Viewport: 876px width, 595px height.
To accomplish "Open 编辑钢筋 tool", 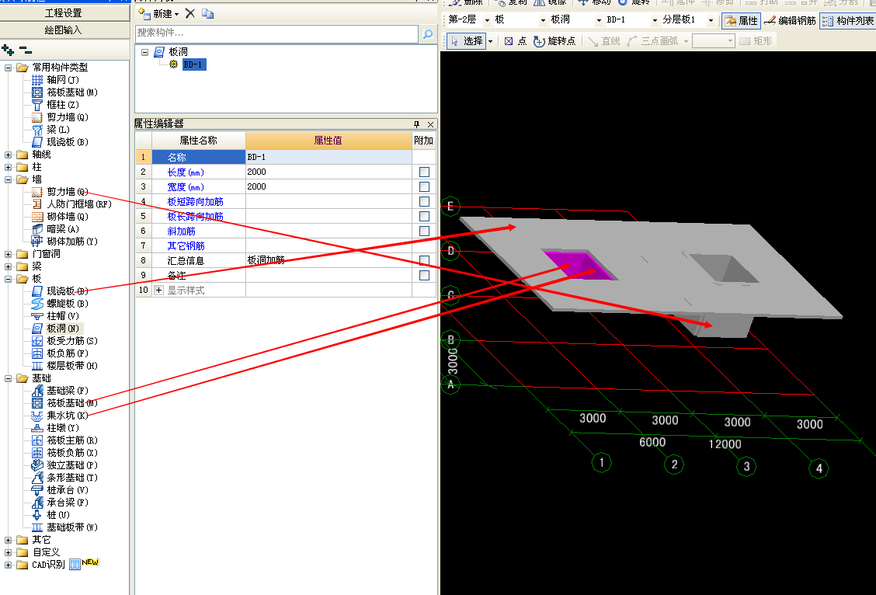I will click(x=790, y=21).
